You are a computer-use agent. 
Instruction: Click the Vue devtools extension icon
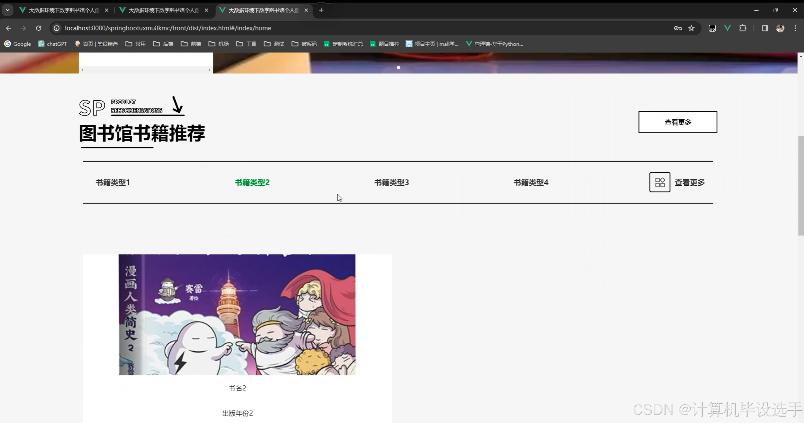point(727,28)
